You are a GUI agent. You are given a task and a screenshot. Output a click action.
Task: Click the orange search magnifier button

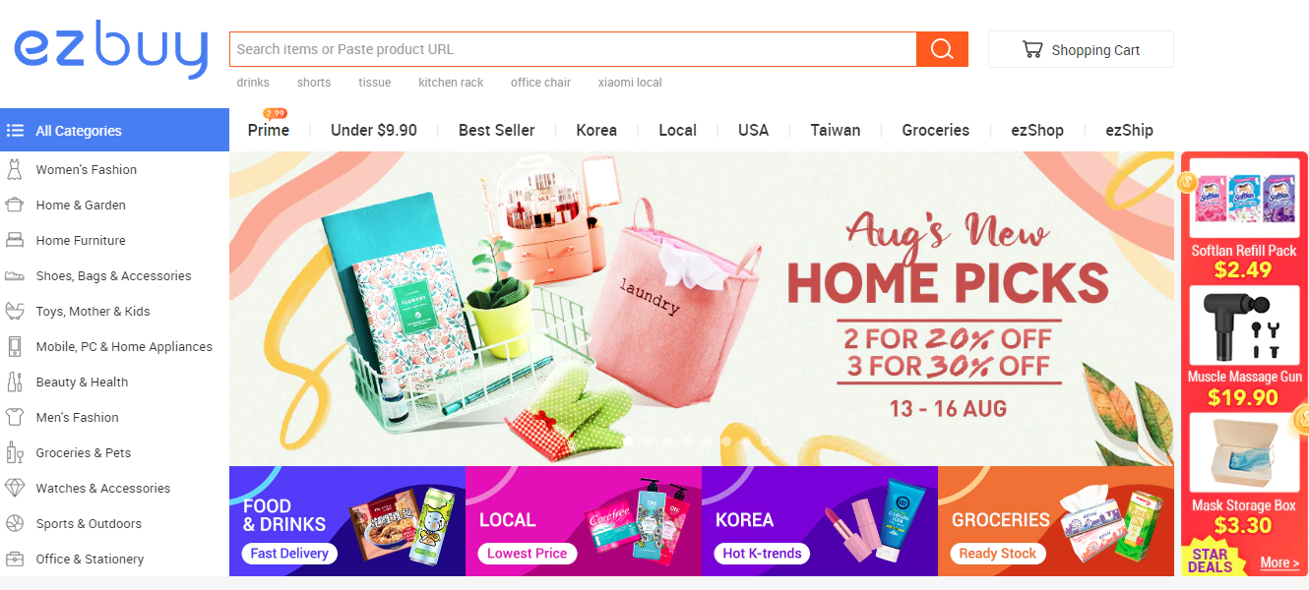click(x=942, y=49)
